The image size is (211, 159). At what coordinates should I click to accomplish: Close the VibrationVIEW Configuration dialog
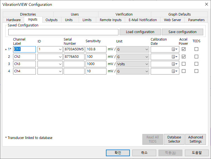click(207, 4)
